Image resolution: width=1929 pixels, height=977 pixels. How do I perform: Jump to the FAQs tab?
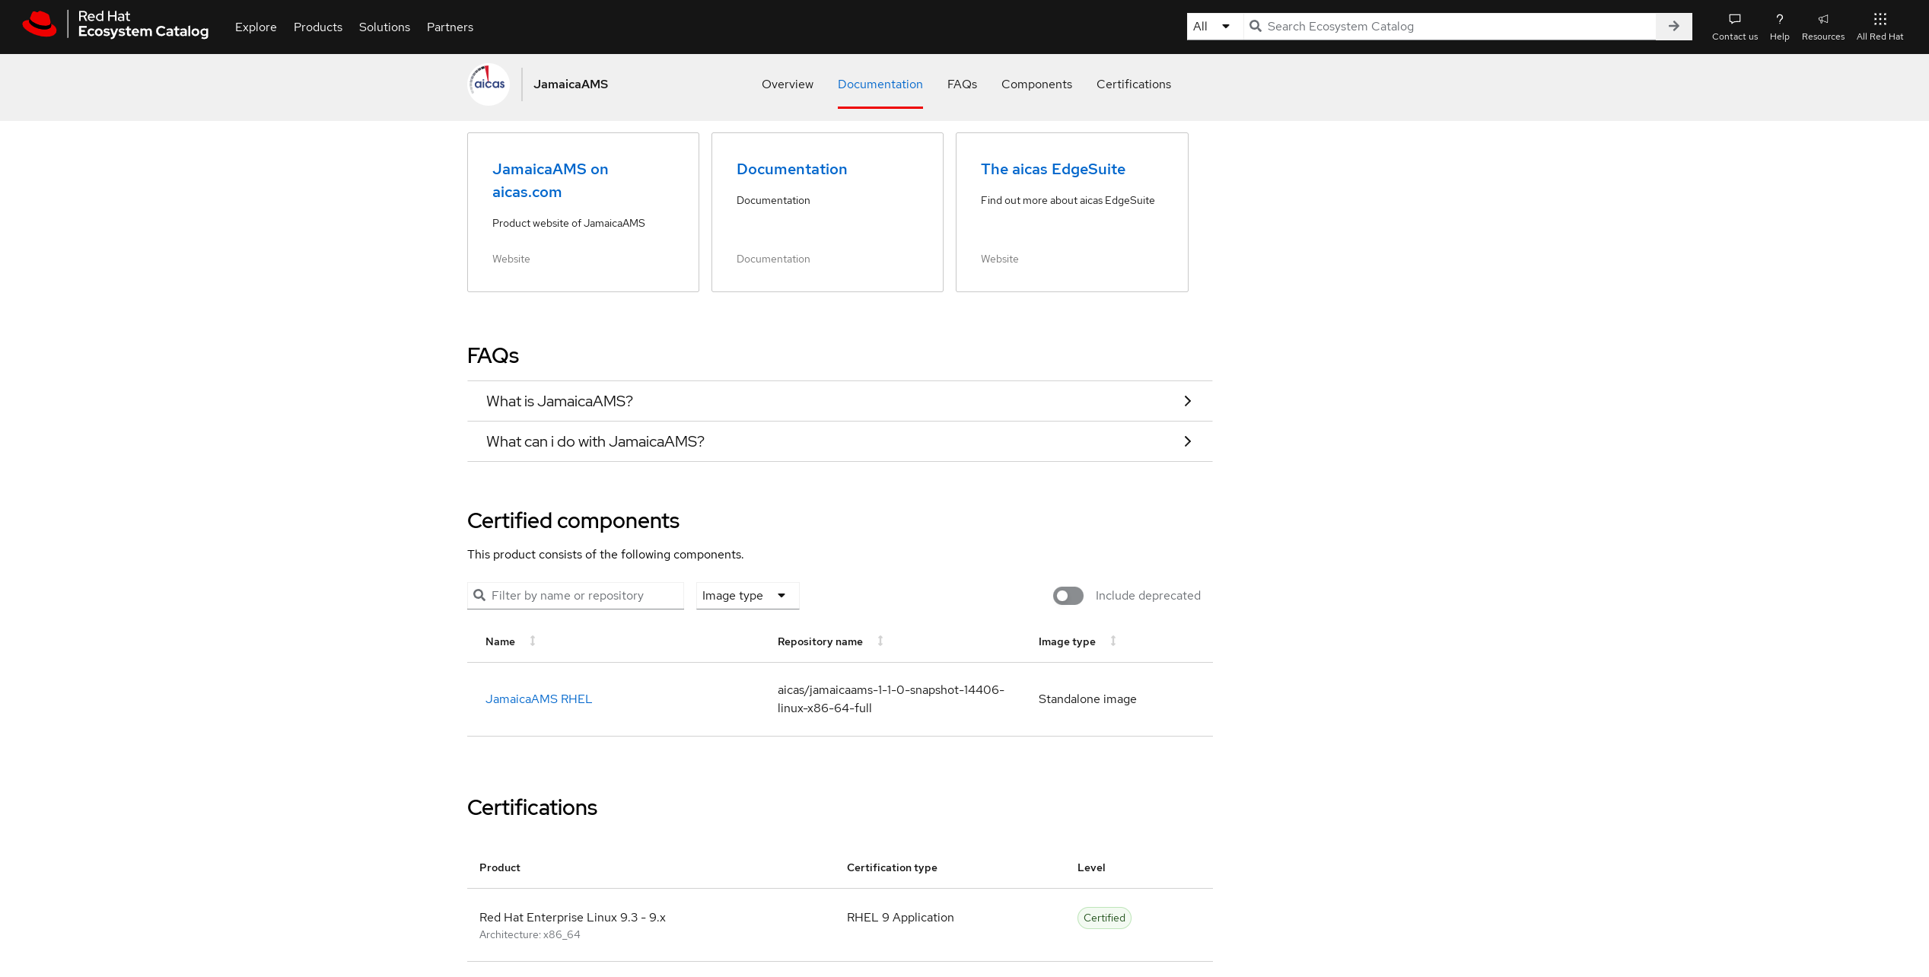click(962, 84)
